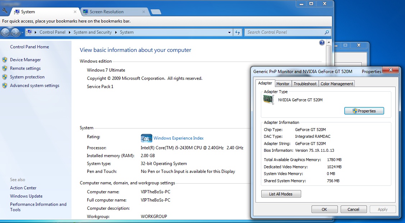Screen dimensions: 405x223
Task: Click the Apply button
Action: 383,209
